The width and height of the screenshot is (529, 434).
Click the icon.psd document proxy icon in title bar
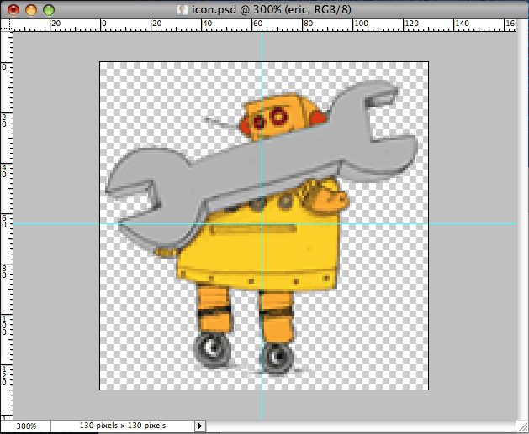click(183, 10)
